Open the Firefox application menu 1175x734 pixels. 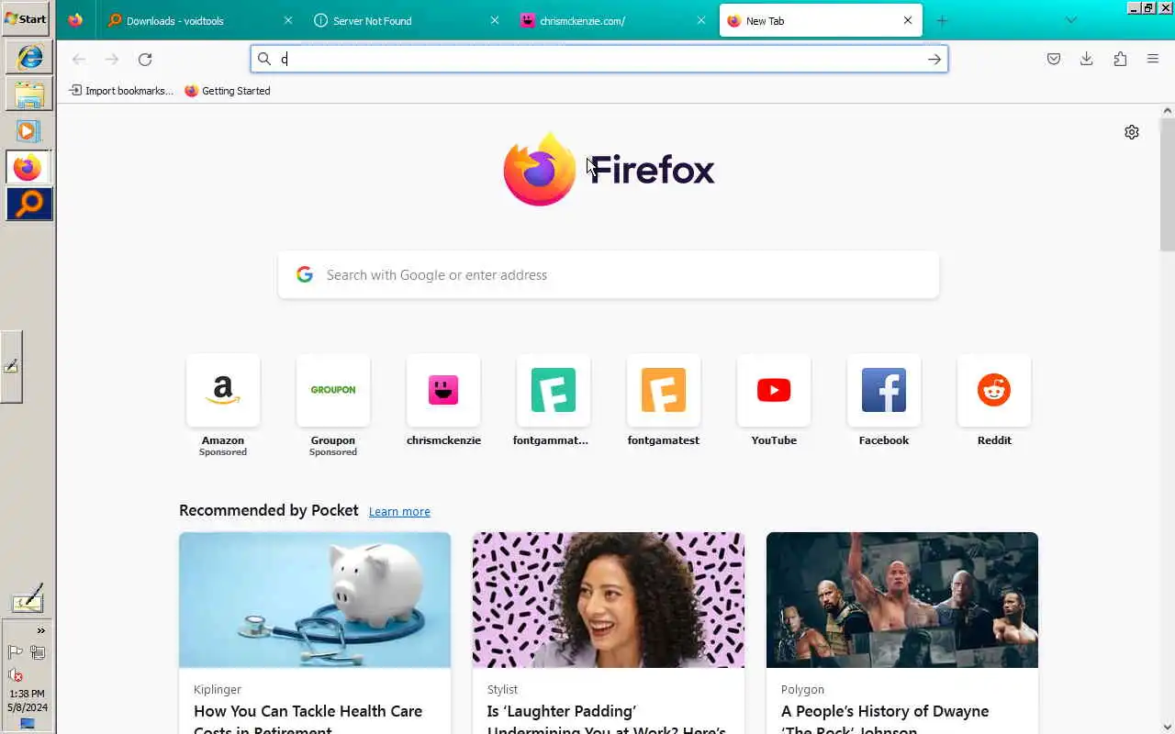[x=1153, y=59]
